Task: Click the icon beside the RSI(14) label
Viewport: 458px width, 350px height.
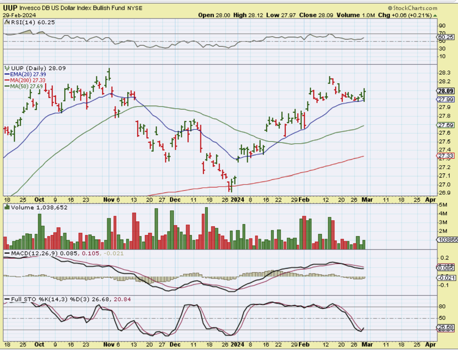Action: 7,22
